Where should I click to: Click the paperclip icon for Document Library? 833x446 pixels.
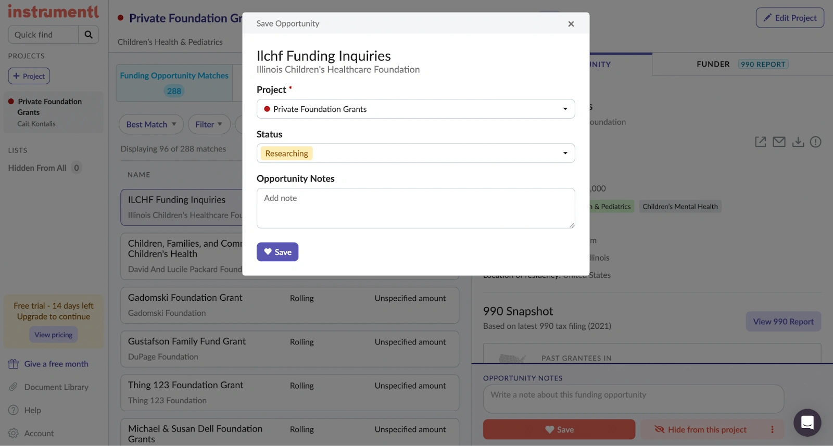coord(12,387)
